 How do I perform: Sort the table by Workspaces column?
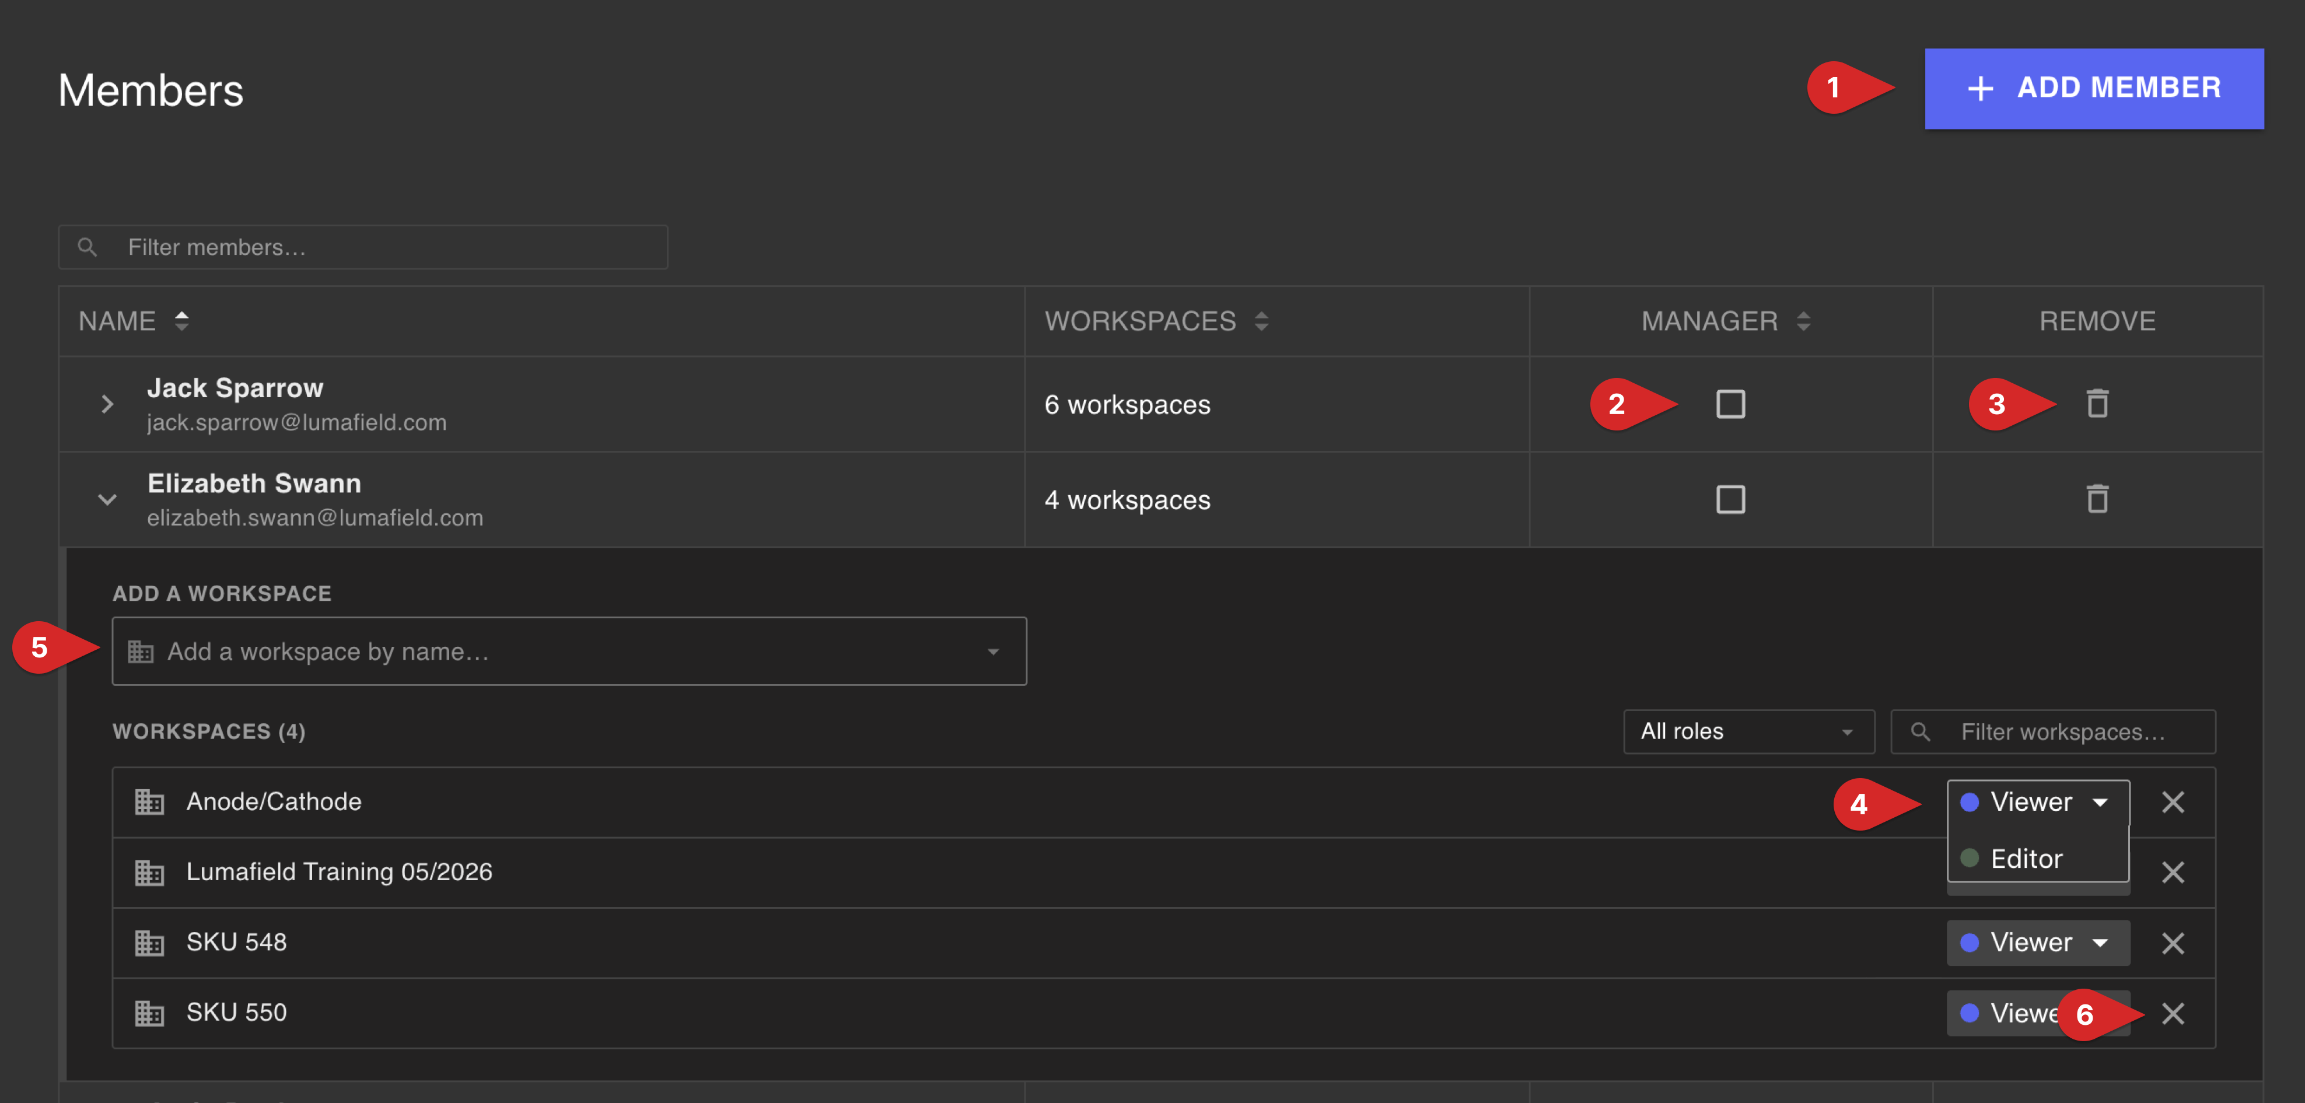[1261, 320]
